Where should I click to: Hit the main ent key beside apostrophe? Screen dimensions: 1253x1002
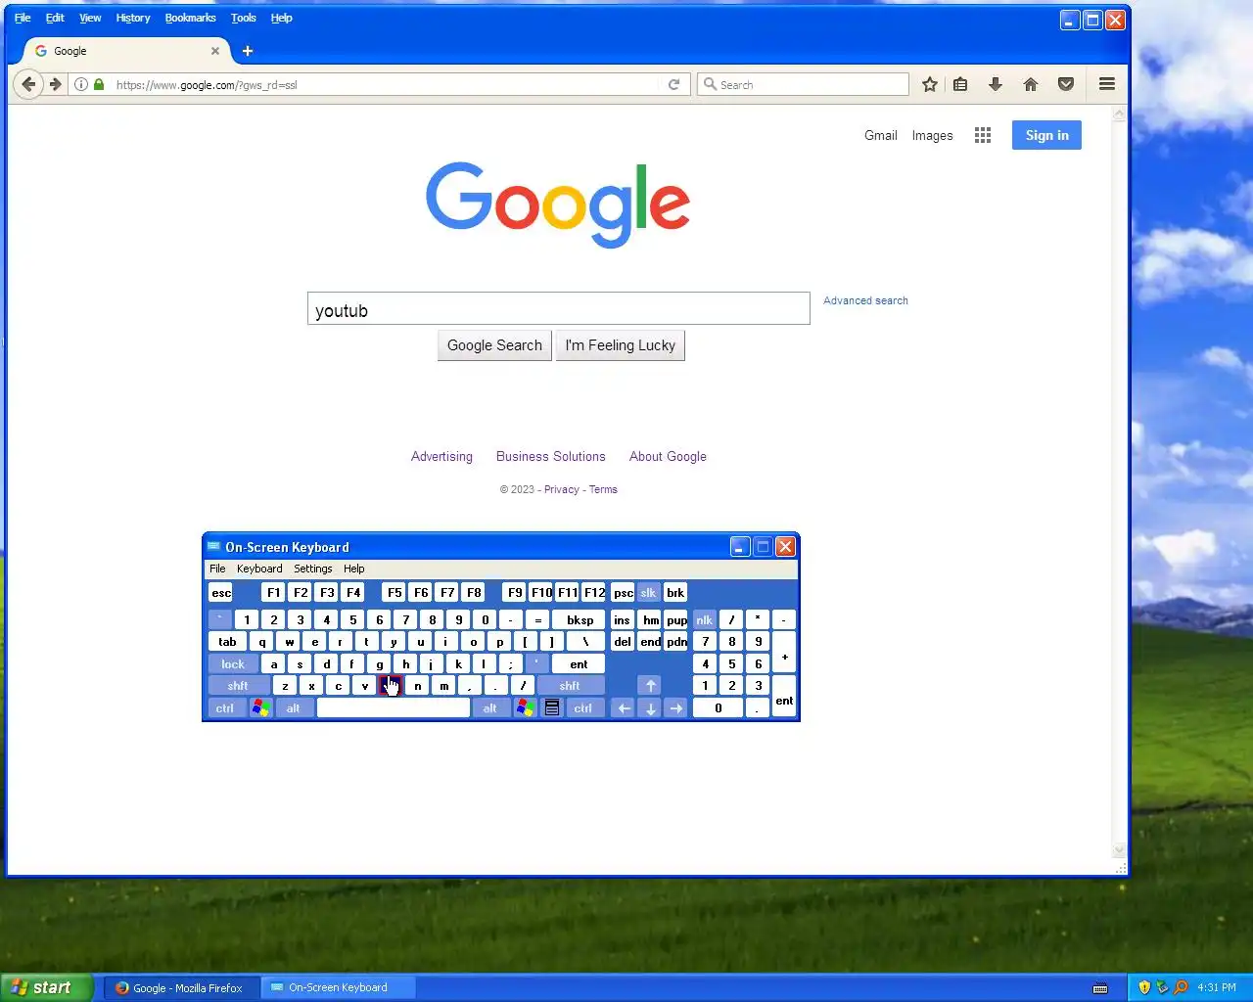pyautogui.click(x=579, y=663)
